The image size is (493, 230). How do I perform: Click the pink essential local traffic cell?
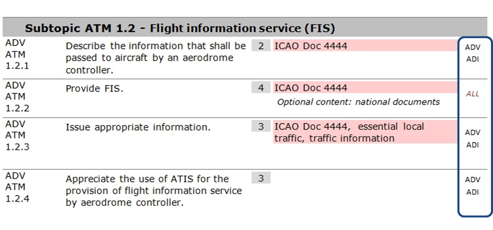(x=365, y=132)
